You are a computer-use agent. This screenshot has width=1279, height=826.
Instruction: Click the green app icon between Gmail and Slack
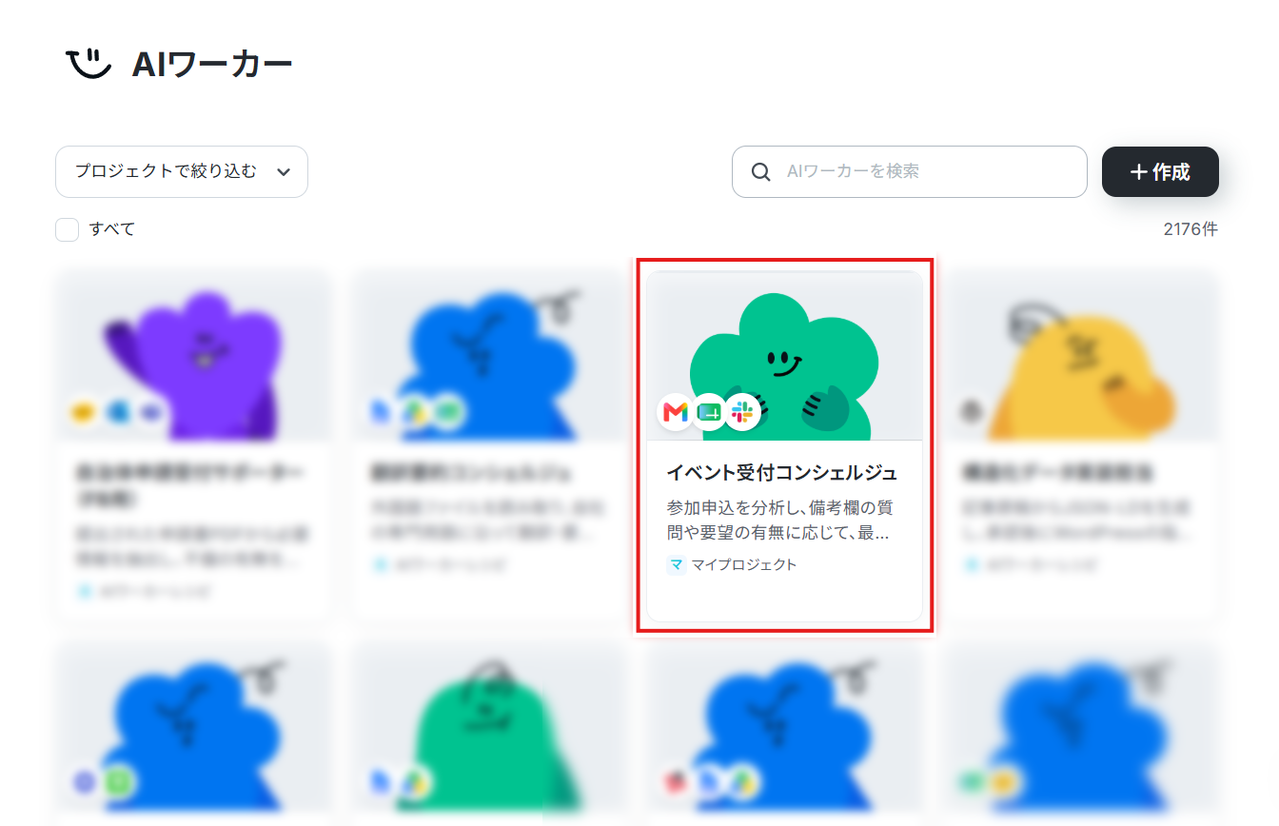(x=709, y=412)
